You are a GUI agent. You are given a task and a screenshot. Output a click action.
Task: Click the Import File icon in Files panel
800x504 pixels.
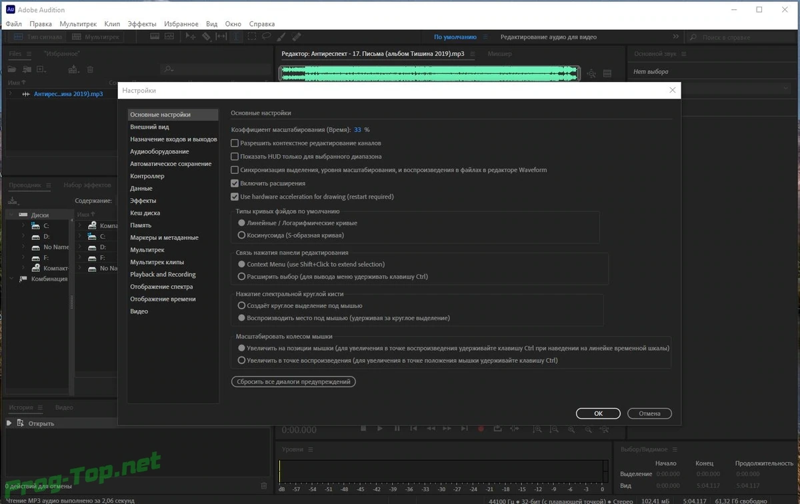click(x=27, y=69)
